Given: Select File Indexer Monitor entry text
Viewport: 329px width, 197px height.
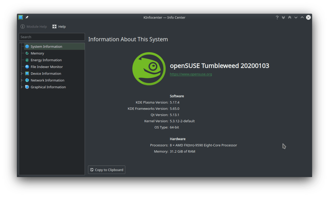Looking at the screenshot, I should pos(47,67).
